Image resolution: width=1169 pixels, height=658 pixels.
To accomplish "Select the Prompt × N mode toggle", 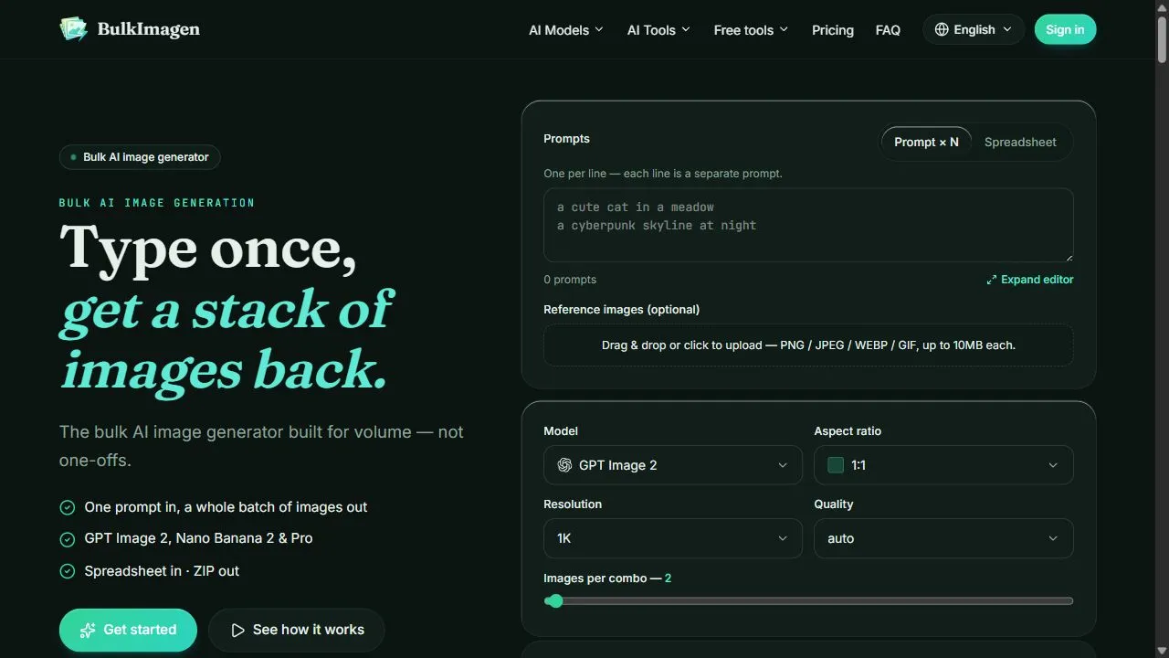I will click(x=926, y=143).
